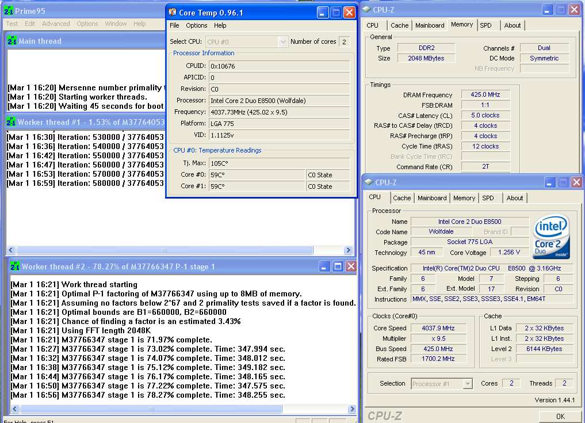Click left scroll arrow in Worker thread #2
This screenshot has height=423, width=585.
[14, 409]
